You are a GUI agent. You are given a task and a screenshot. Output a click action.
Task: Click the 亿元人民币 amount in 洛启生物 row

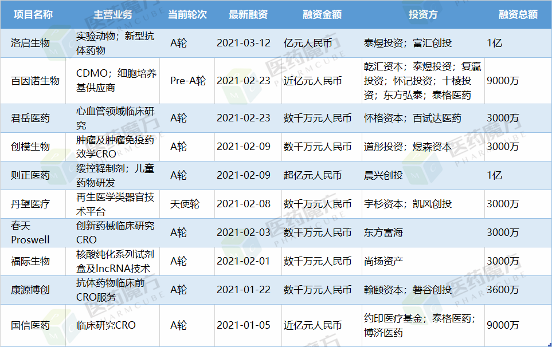pos(322,44)
